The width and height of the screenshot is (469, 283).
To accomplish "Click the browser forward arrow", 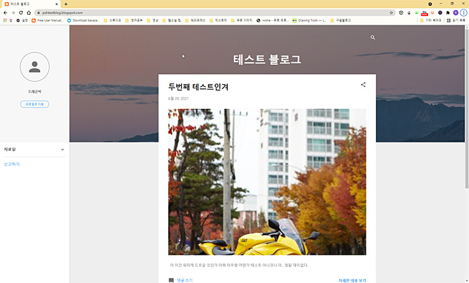I will [13, 13].
